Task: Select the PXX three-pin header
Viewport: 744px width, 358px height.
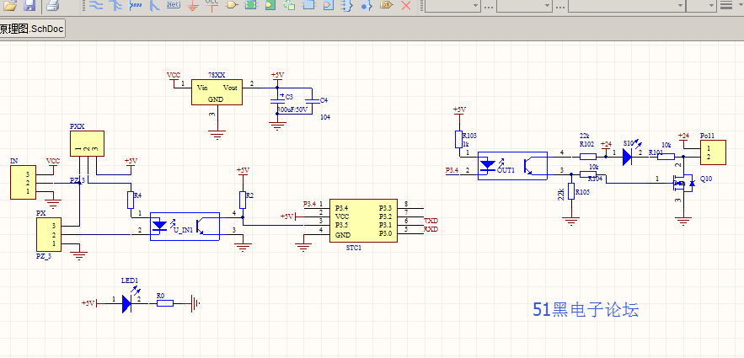Action: coord(87,144)
